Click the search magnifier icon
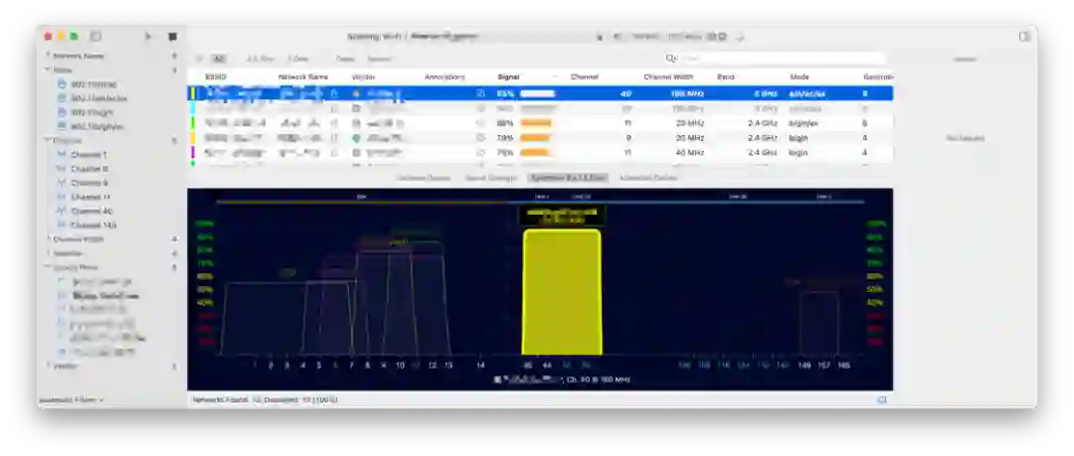1074x456 pixels. [x=671, y=59]
